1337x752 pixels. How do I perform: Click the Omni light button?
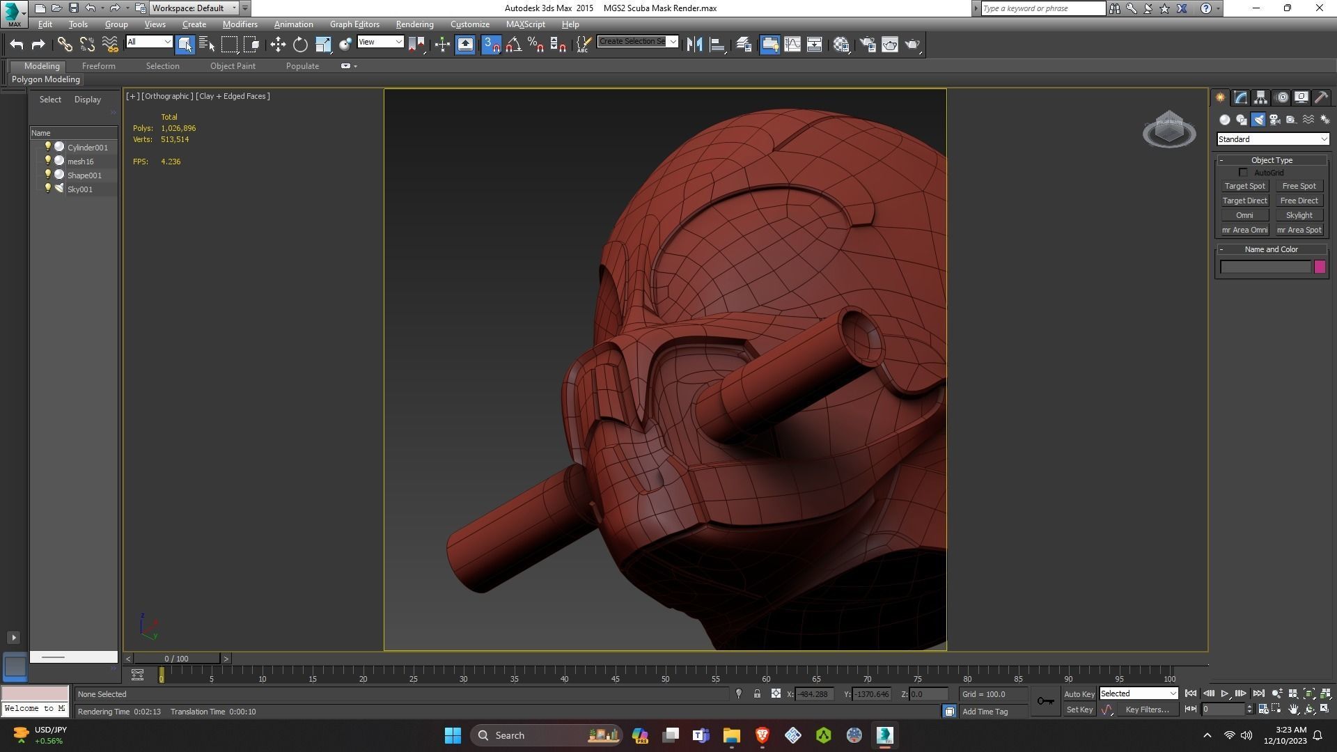tap(1244, 215)
